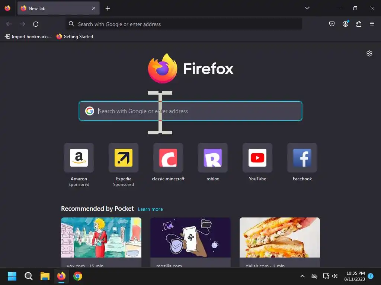Open notification badge in taskbar
Image resolution: width=381 pixels, height=285 pixels.
coord(371,276)
